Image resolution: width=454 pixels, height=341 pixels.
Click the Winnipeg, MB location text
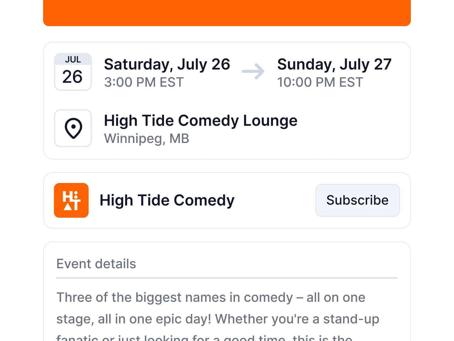pos(146,139)
